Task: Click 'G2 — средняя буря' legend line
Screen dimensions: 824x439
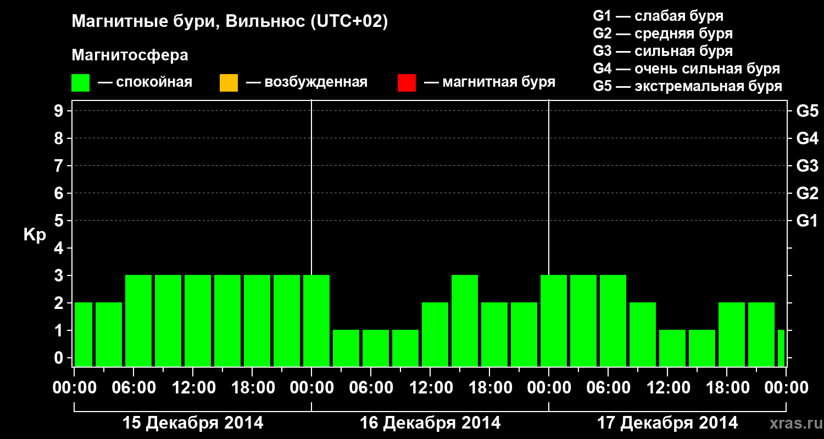Action: pyautogui.click(x=663, y=33)
